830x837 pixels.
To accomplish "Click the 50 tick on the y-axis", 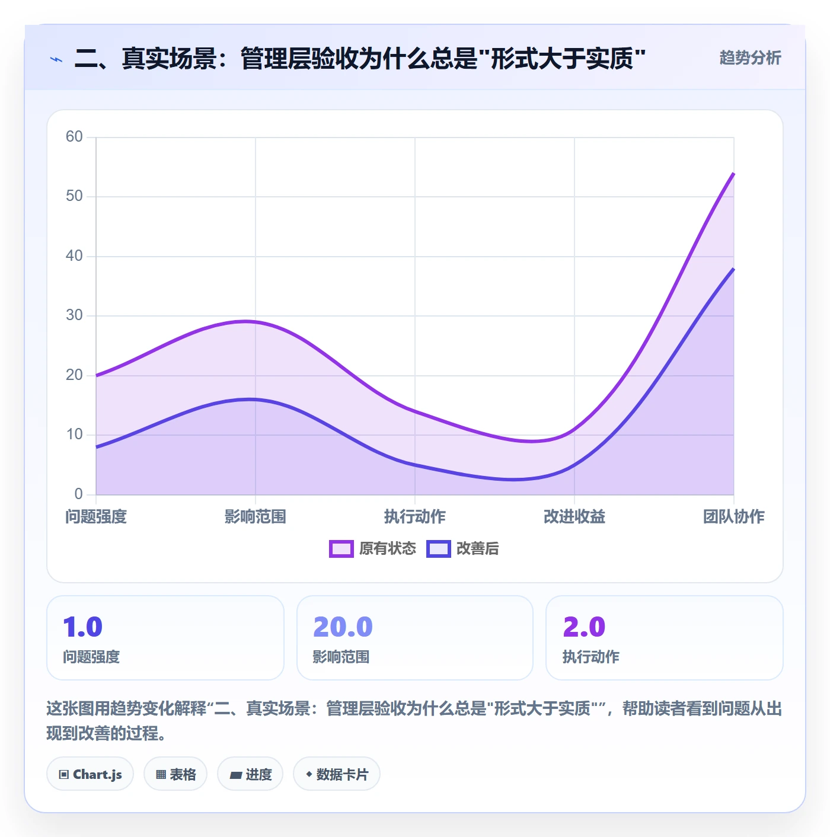I will (x=74, y=196).
